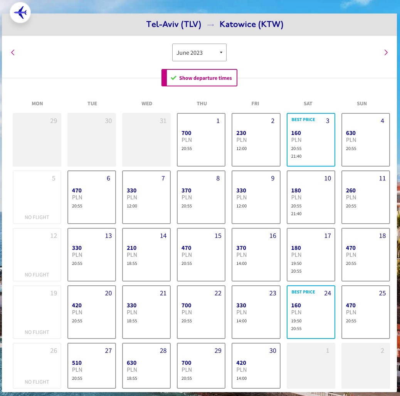Select June 27 flight for 510 PLN
Screen dimensions: 400x396
point(92,366)
